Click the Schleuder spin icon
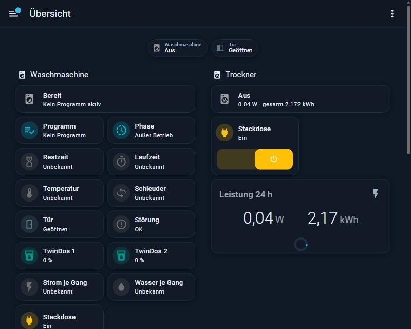This screenshot has height=329, width=411. coord(121,193)
